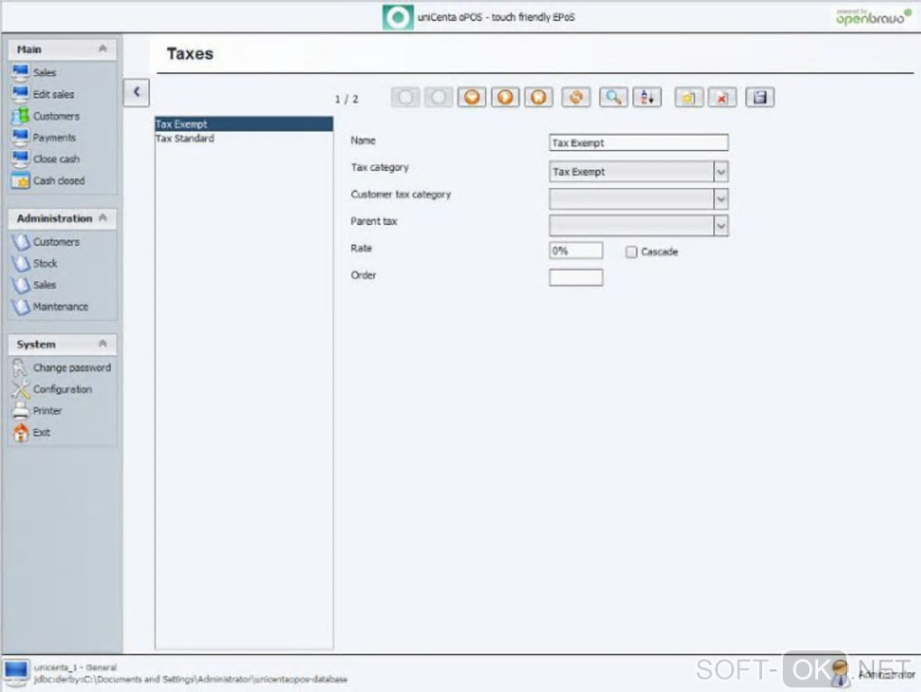This screenshot has width=921, height=692.
Task: Click the openbravo logo
Action: click(x=873, y=17)
